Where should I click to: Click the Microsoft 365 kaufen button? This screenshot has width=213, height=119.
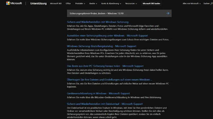(x=151, y=3)
